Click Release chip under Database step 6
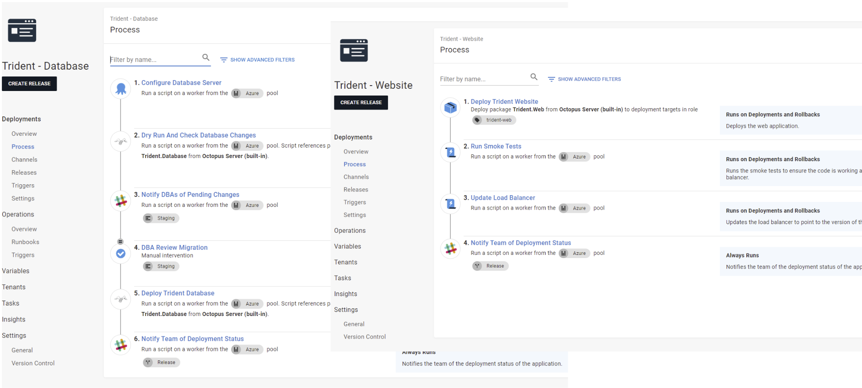 [x=161, y=362]
